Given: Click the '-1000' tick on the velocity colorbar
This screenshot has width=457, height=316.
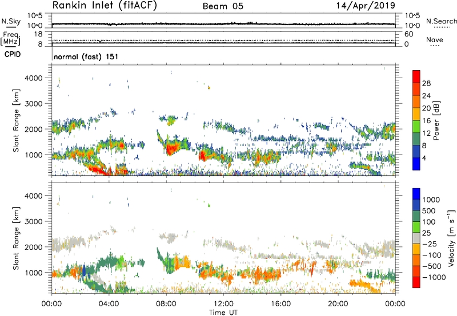Looking at the screenshot, I should [434, 277].
